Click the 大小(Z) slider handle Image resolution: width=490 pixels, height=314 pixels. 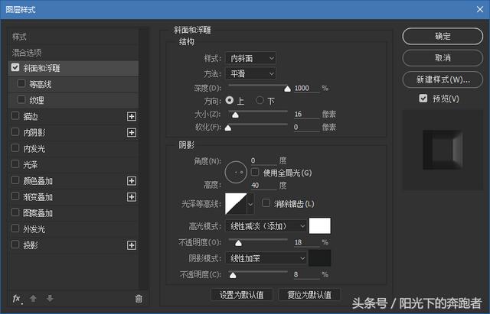coord(235,115)
